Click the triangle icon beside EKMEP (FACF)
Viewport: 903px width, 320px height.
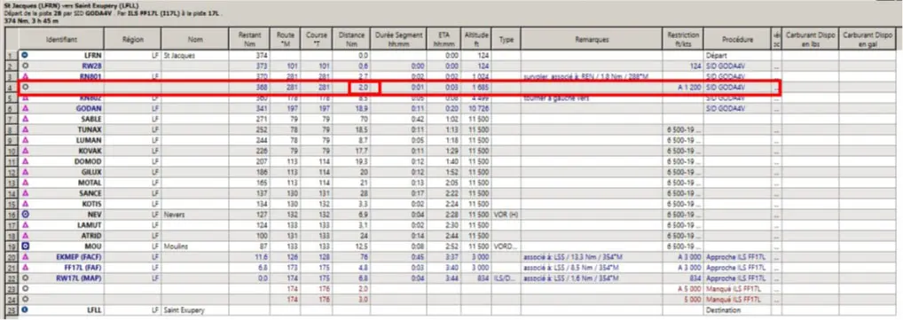(x=25, y=257)
